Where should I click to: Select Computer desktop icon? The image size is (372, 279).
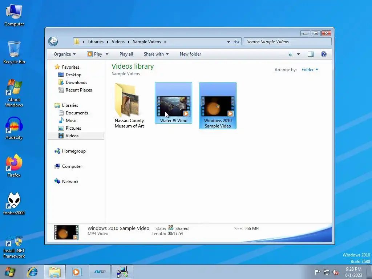[x=14, y=15]
